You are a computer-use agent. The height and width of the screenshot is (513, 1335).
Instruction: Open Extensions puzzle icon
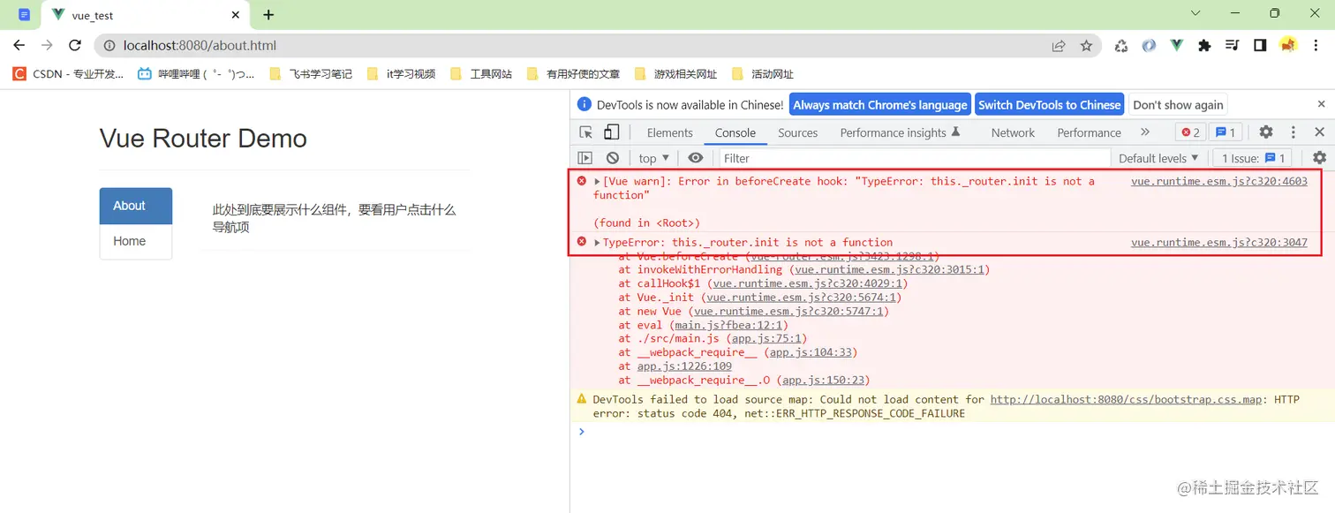pos(1204,46)
